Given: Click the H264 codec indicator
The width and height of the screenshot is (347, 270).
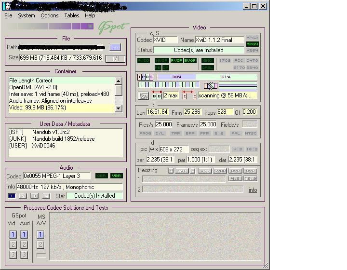Looking at the screenshot, I should point(252,50).
